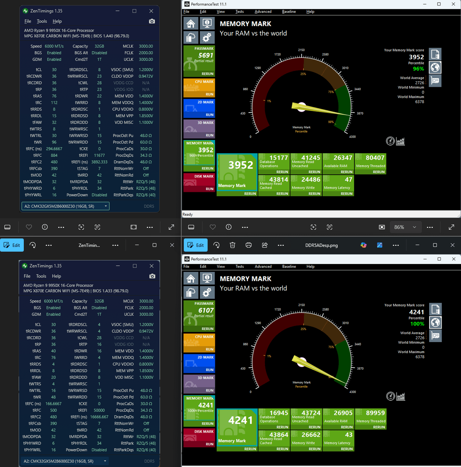Viewport: 461px width, 467px height.
Task: Open the settings gear icon in the 3952 PerformanceTest window
Action: (x=207, y=37)
